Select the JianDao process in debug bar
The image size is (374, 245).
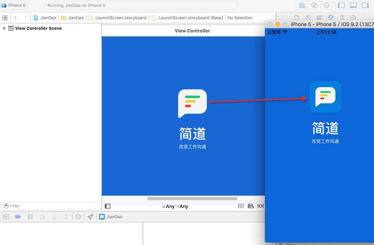point(111,217)
